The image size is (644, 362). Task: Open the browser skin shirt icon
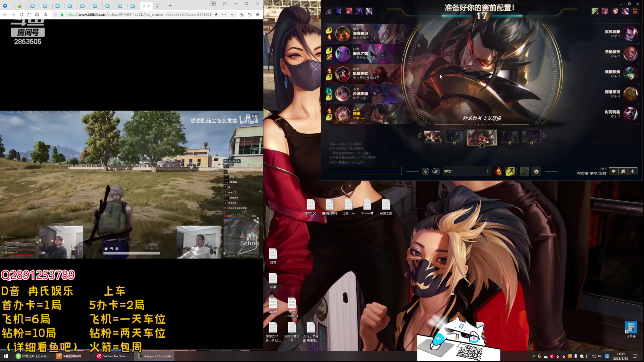(x=225, y=4)
